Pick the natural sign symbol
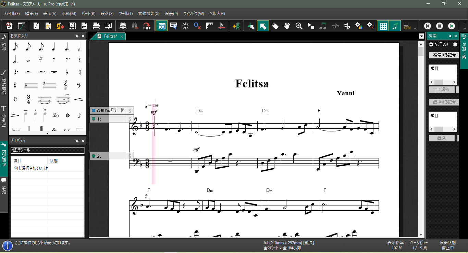468x253 pixels. [x=79, y=72]
